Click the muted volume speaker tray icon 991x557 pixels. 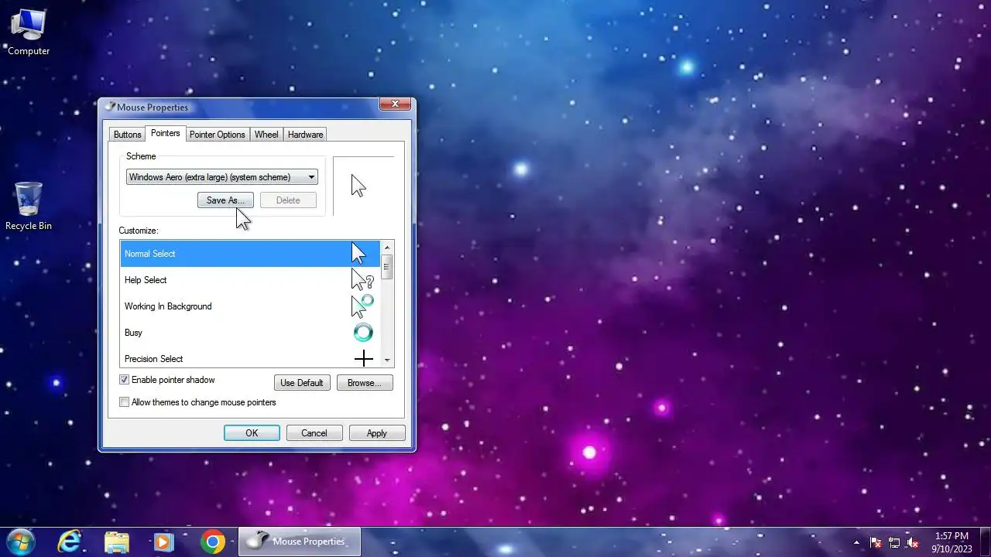click(x=913, y=542)
